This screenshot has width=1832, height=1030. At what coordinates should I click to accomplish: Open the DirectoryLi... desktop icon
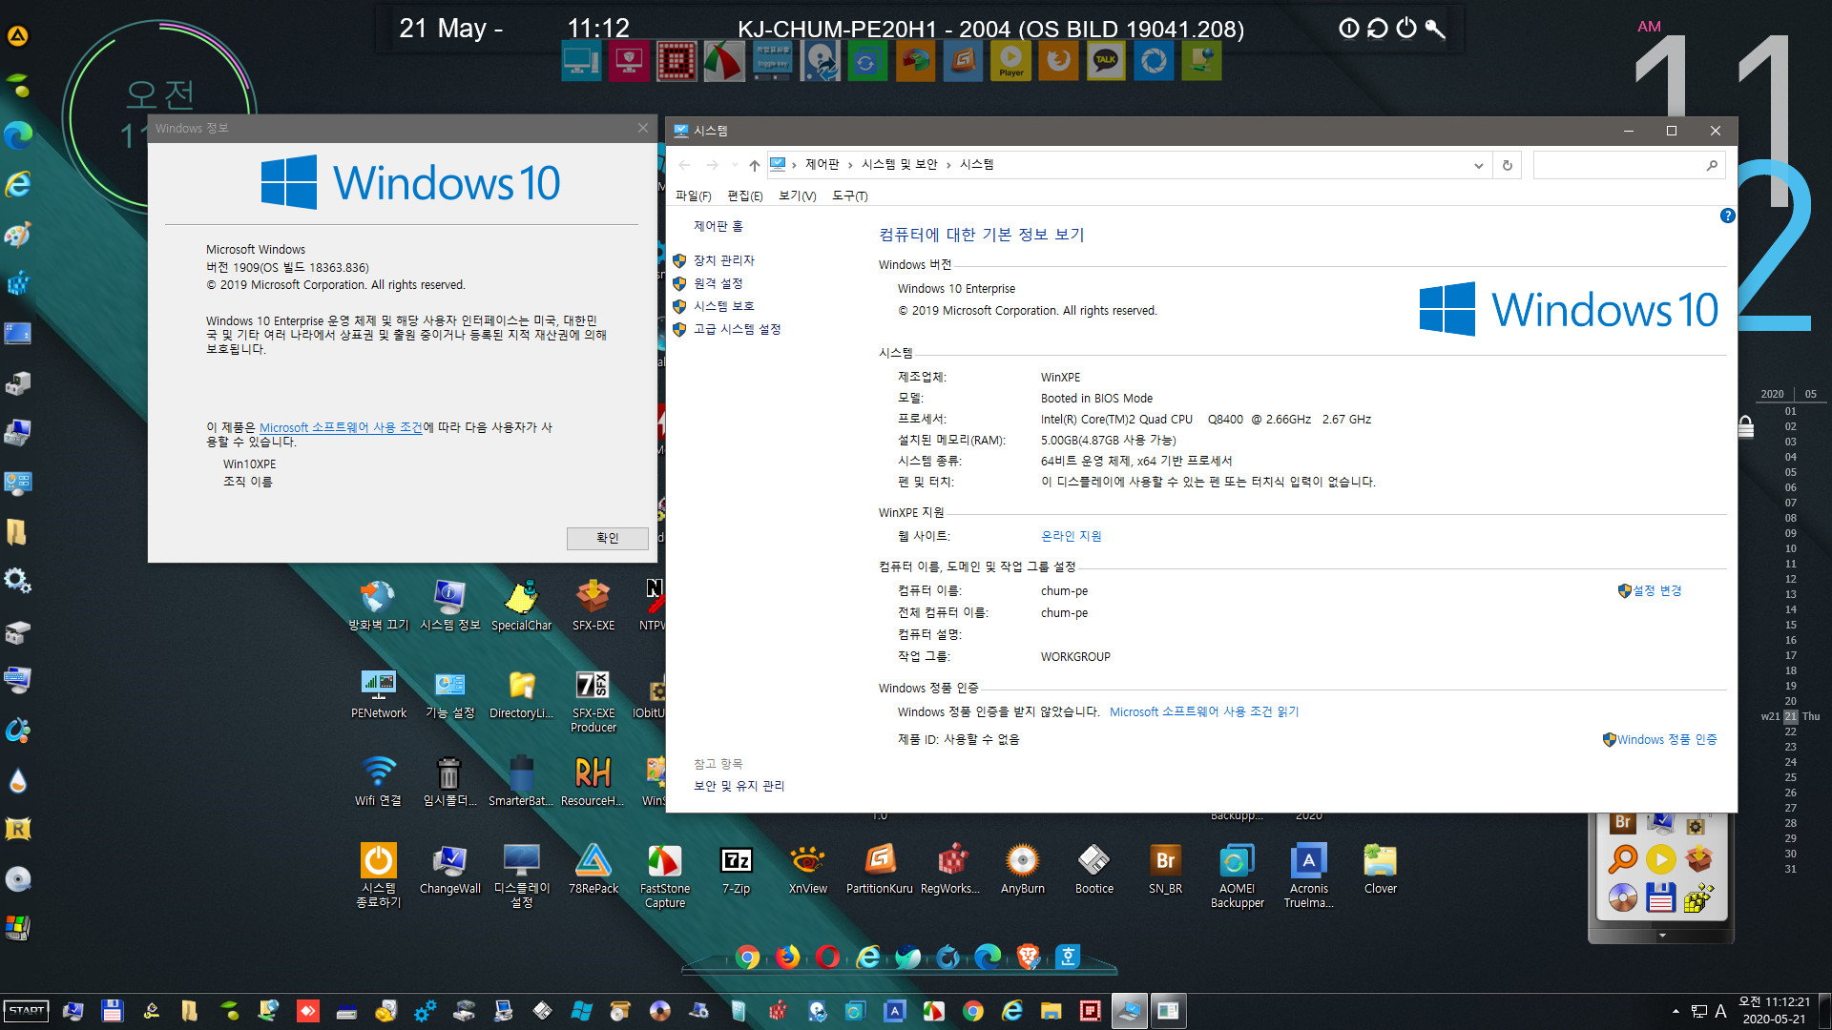pos(522,693)
